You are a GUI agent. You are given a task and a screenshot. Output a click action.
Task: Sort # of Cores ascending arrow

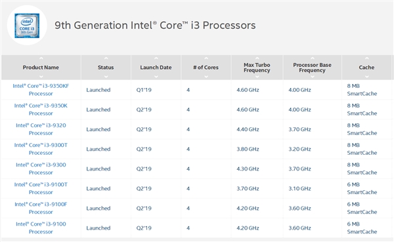coord(206,58)
